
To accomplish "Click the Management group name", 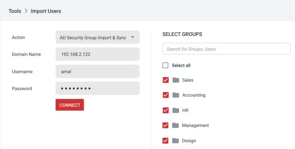I will click(x=195, y=126).
